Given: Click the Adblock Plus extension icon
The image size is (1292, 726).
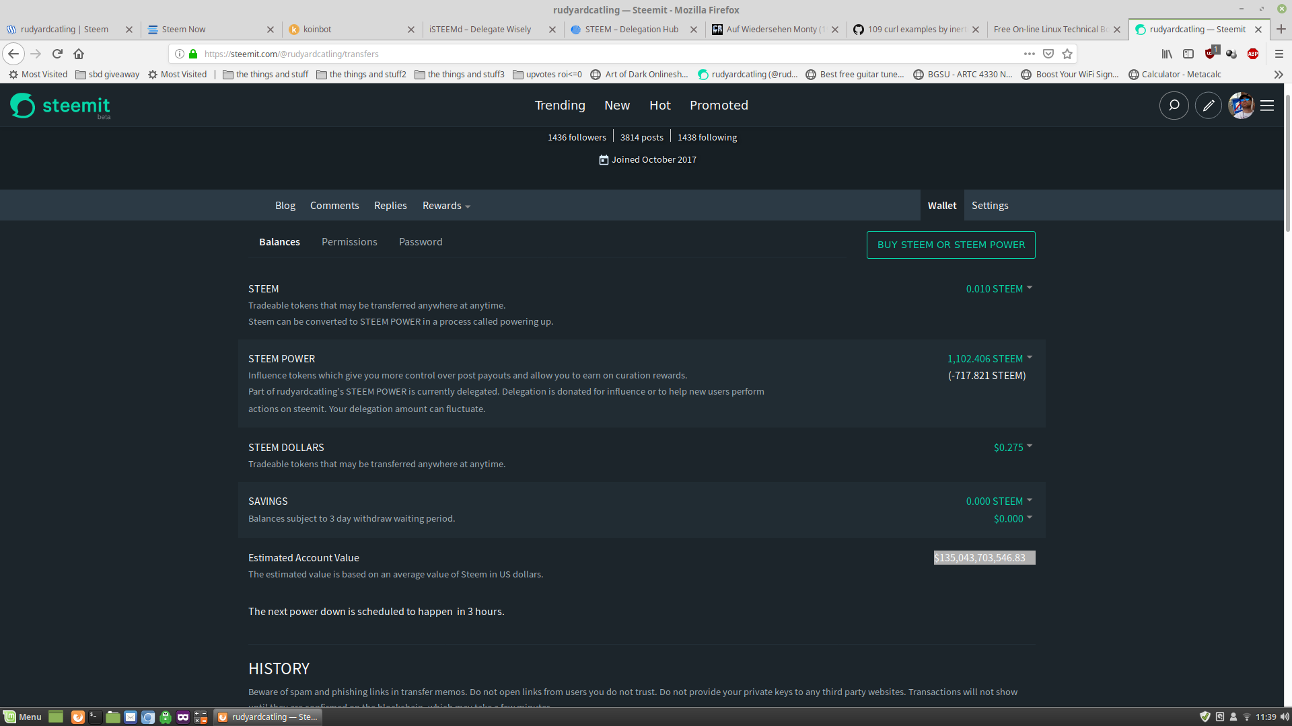Looking at the screenshot, I should (1253, 54).
